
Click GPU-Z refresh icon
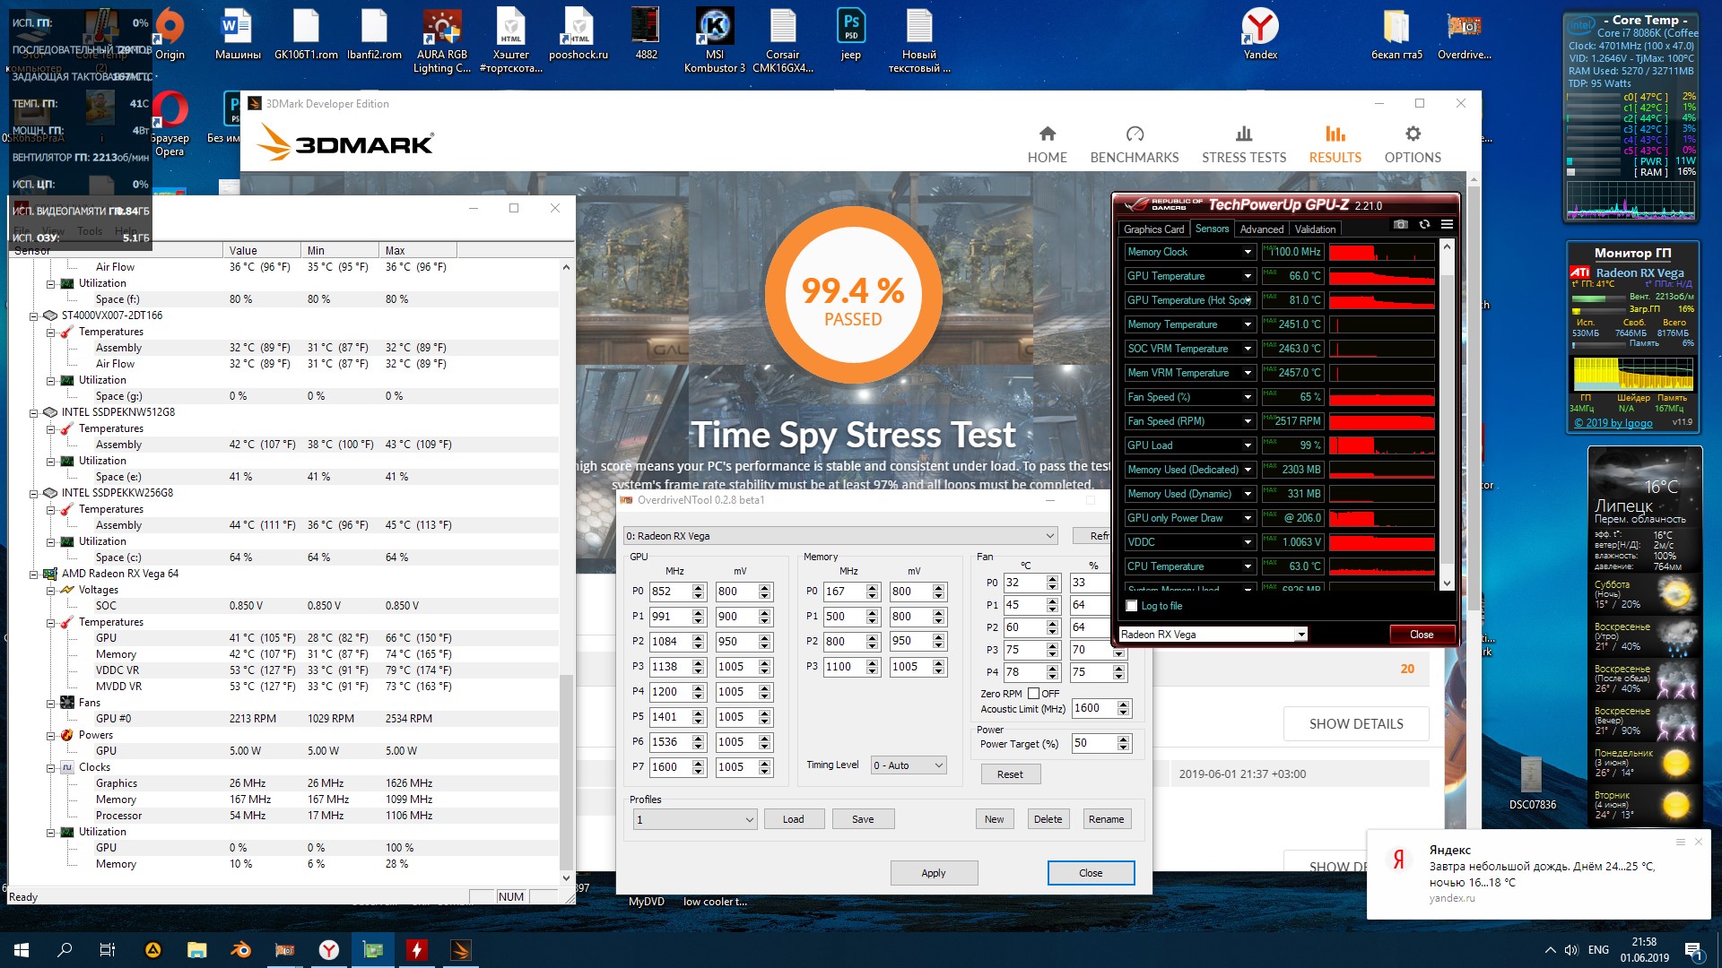click(x=1424, y=225)
